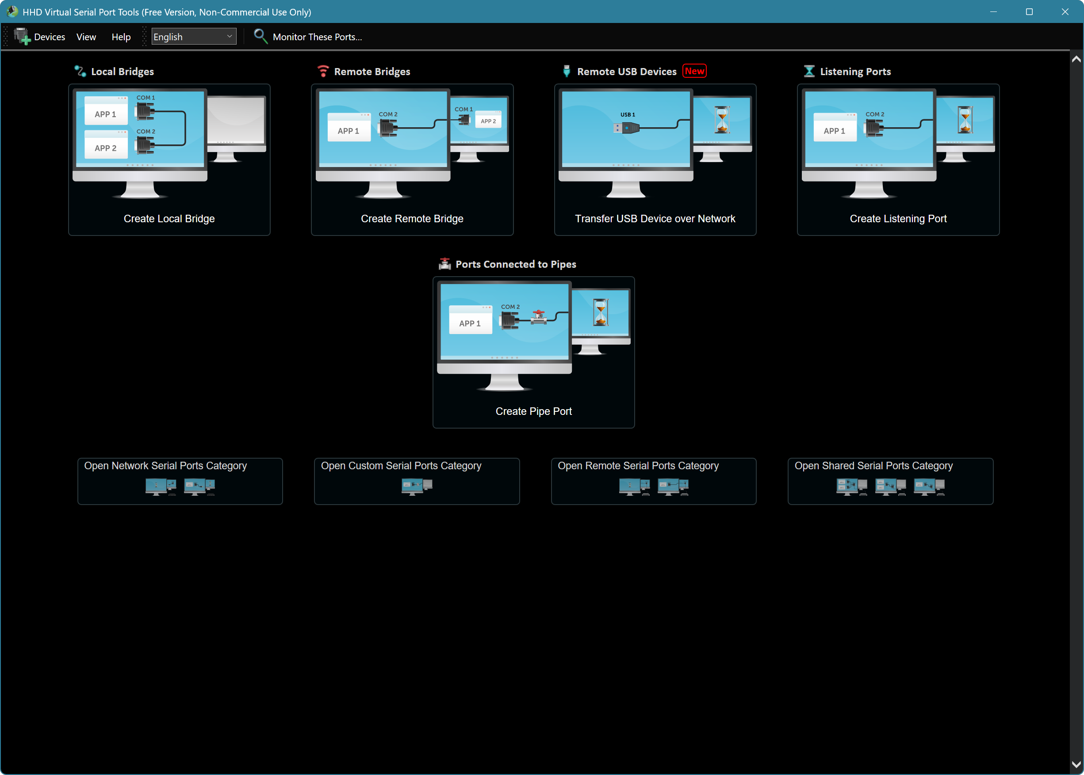Open the Devices menu
The height and width of the screenshot is (775, 1084).
click(x=49, y=37)
